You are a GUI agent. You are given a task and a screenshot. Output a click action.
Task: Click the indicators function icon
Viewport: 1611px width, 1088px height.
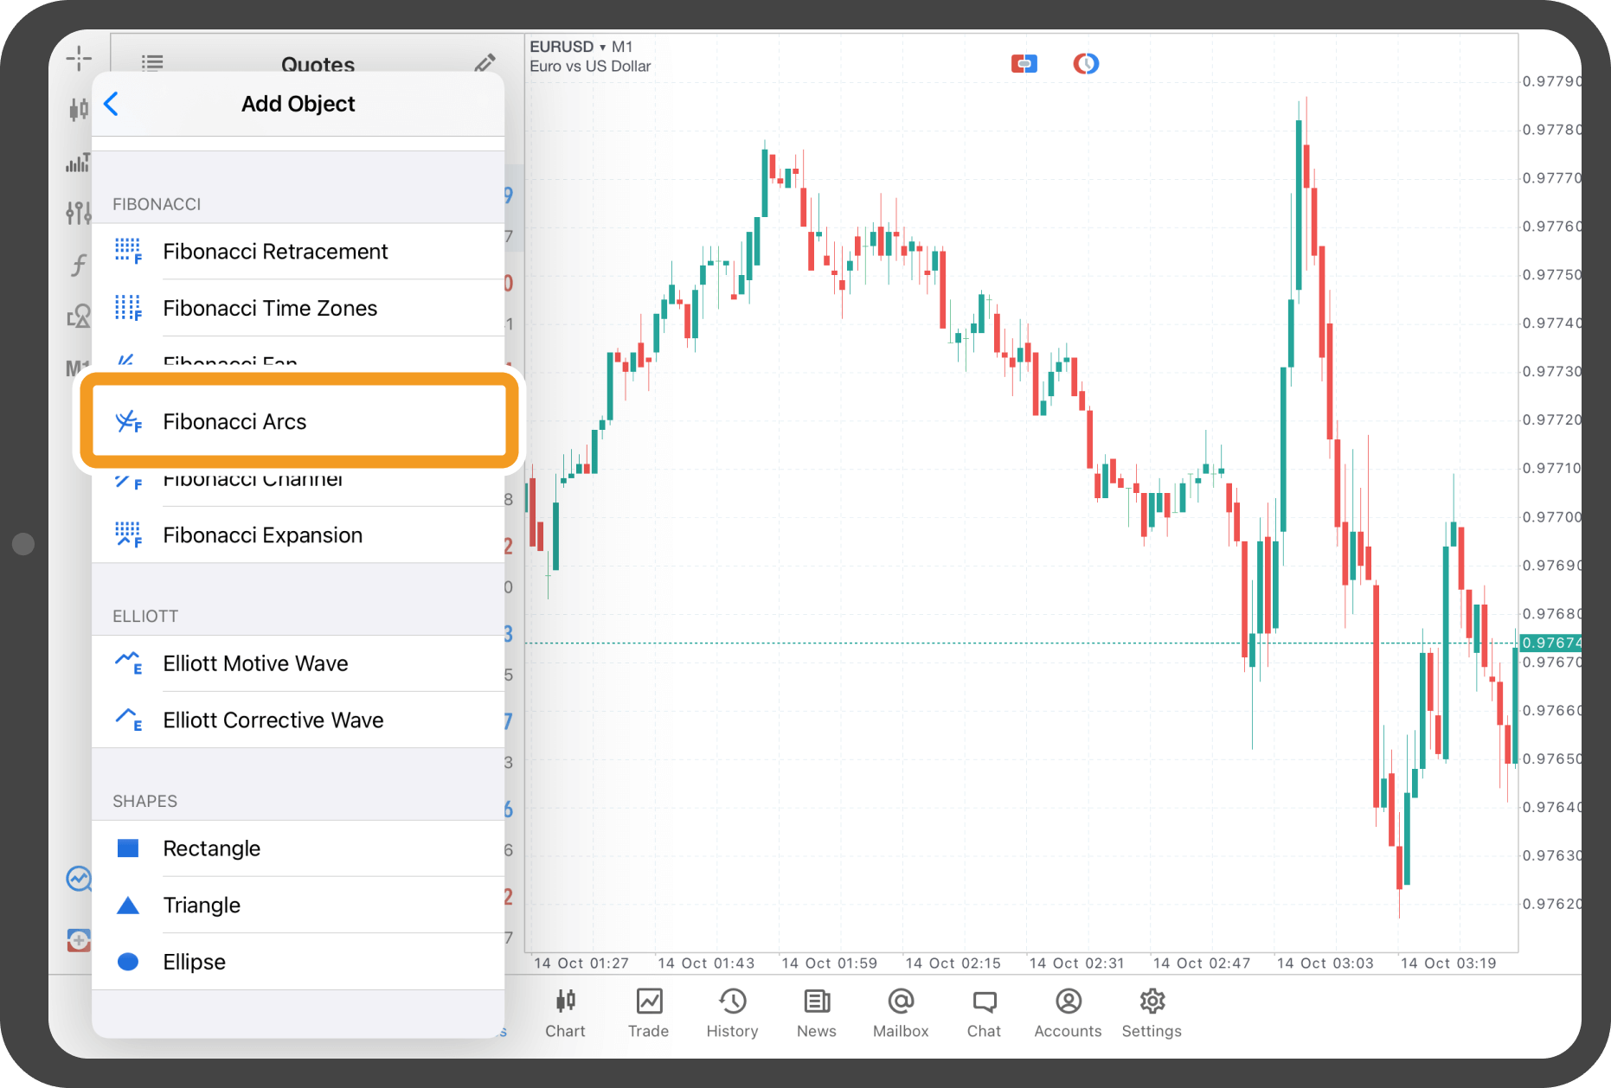pyautogui.click(x=79, y=265)
